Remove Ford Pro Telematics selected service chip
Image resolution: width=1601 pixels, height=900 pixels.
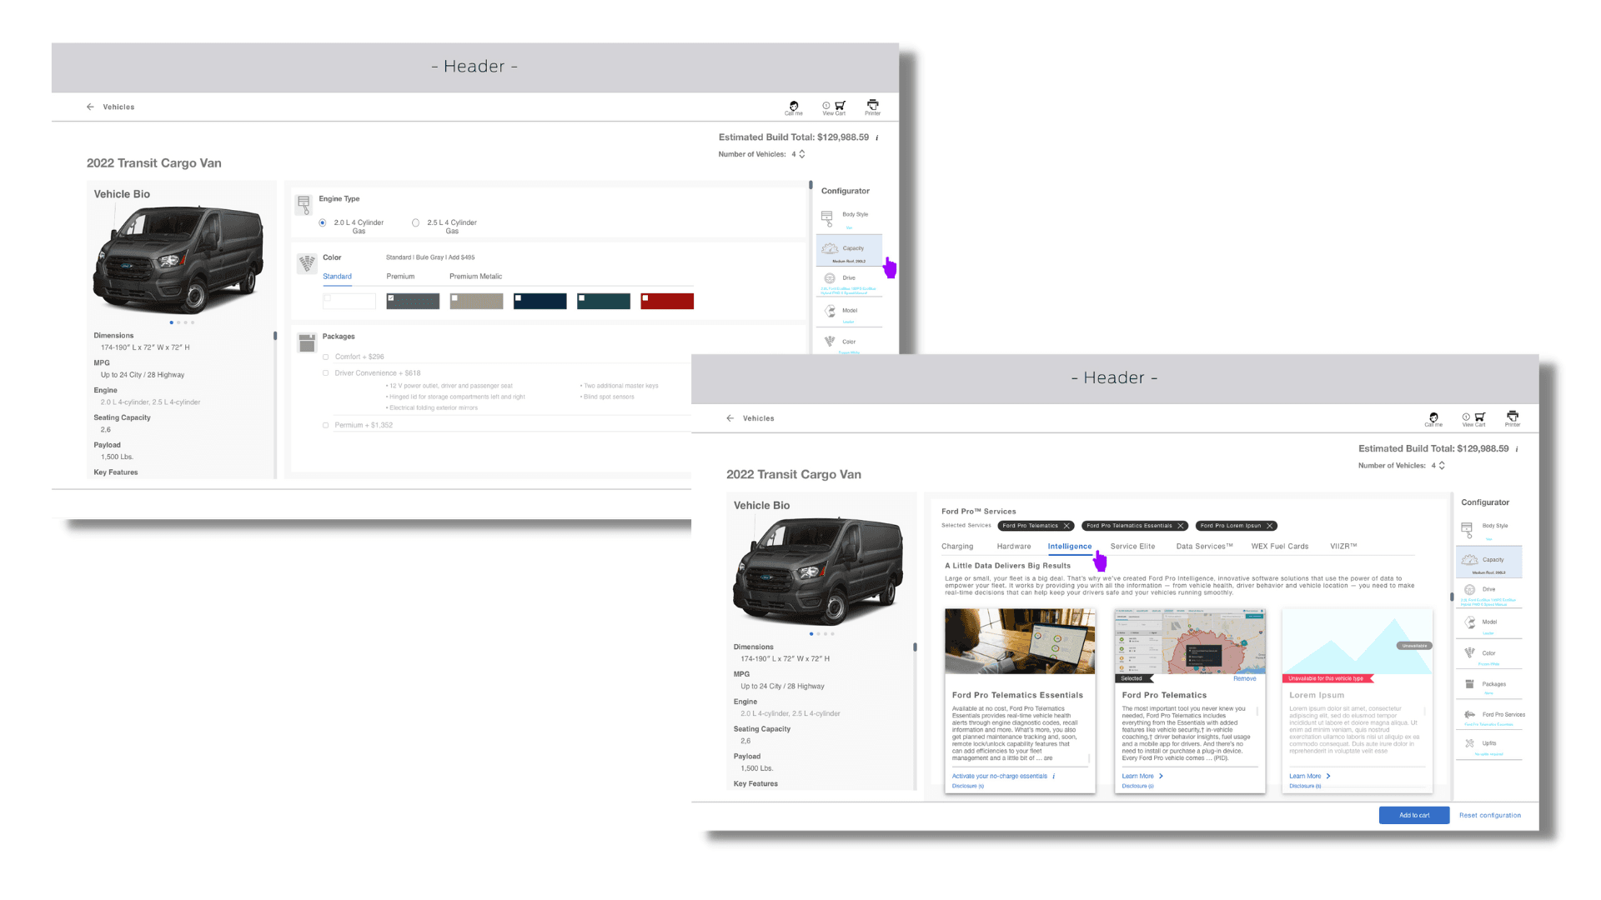coord(1066,526)
